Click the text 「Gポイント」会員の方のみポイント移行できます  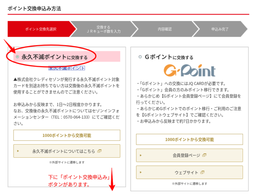pyautogui.click(x=183, y=90)
